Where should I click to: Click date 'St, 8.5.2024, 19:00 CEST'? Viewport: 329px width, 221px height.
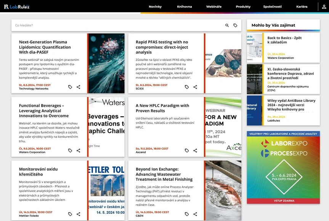click(151, 85)
